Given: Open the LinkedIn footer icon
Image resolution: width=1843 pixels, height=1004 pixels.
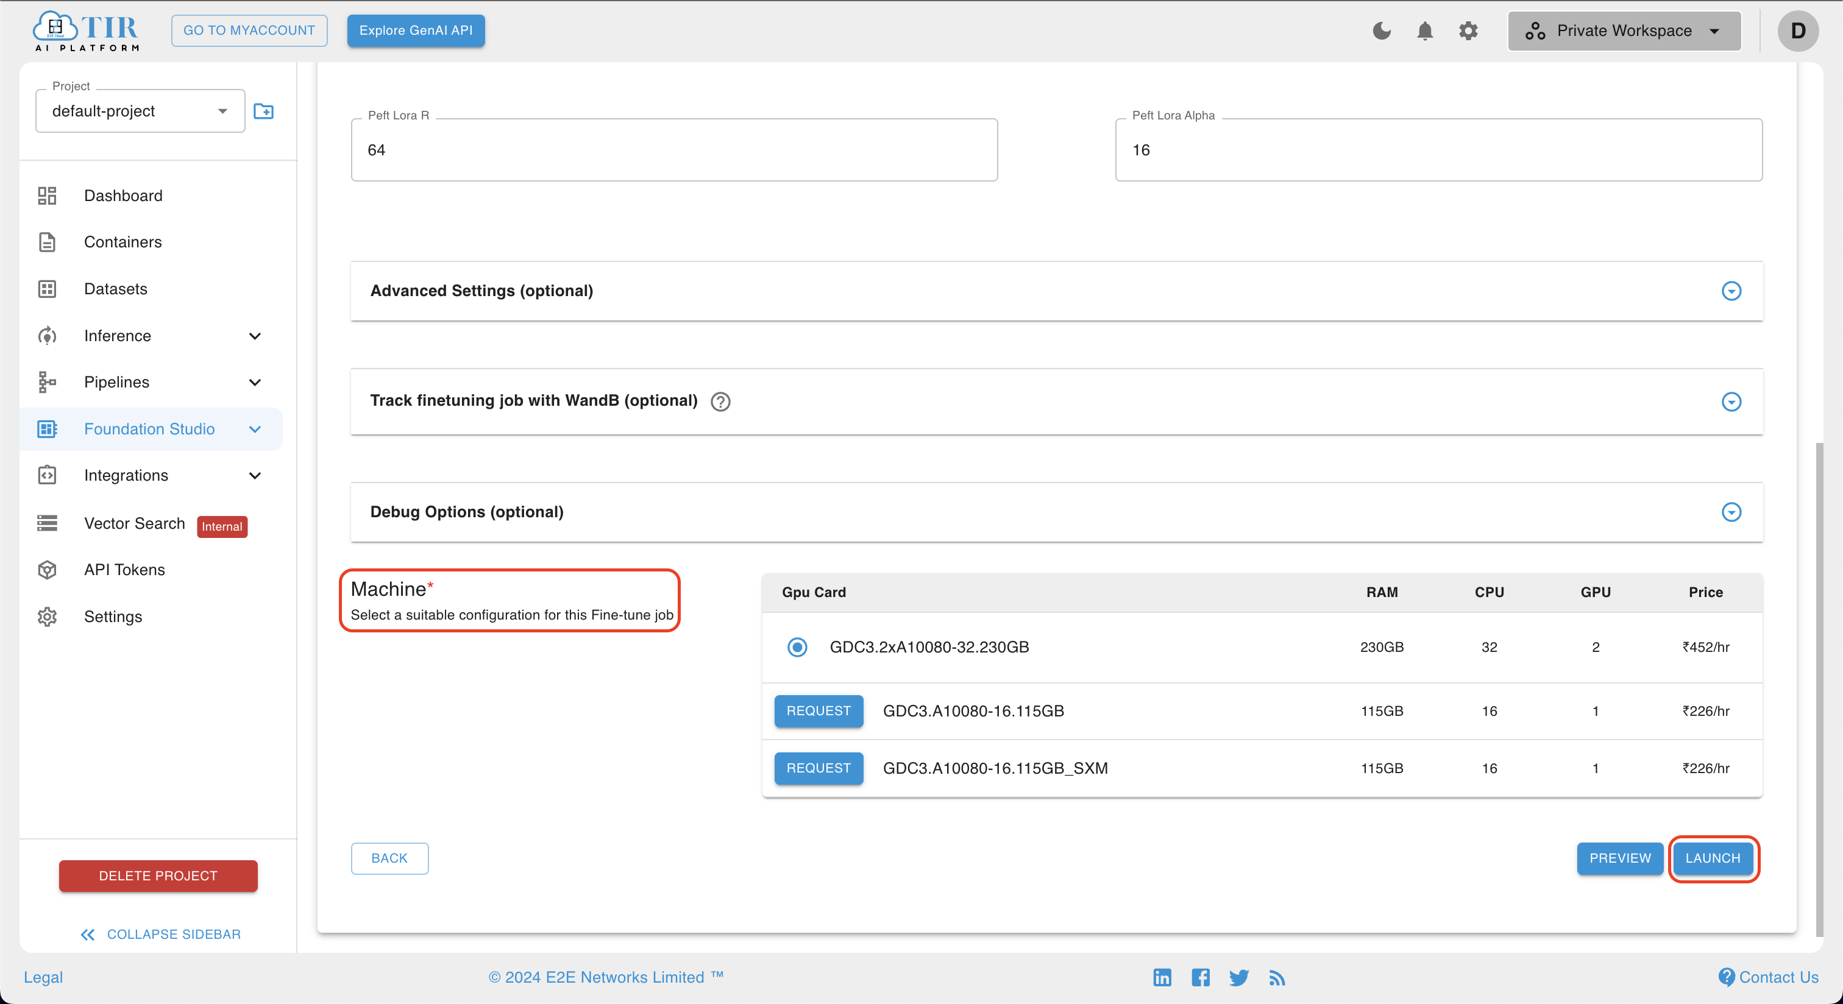Looking at the screenshot, I should (x=1162, y=978).
